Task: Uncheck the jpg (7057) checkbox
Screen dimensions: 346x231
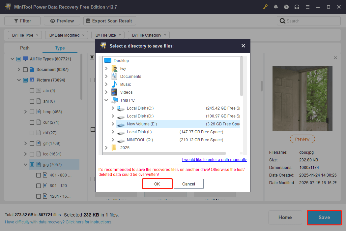Action: tap(32, 164)
